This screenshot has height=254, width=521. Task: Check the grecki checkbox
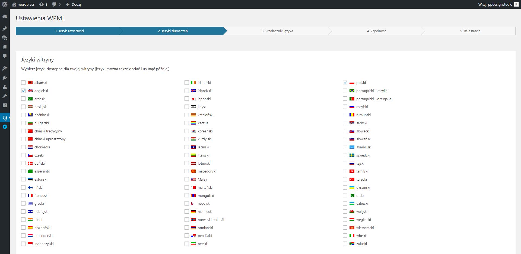(x=23, y=203)
